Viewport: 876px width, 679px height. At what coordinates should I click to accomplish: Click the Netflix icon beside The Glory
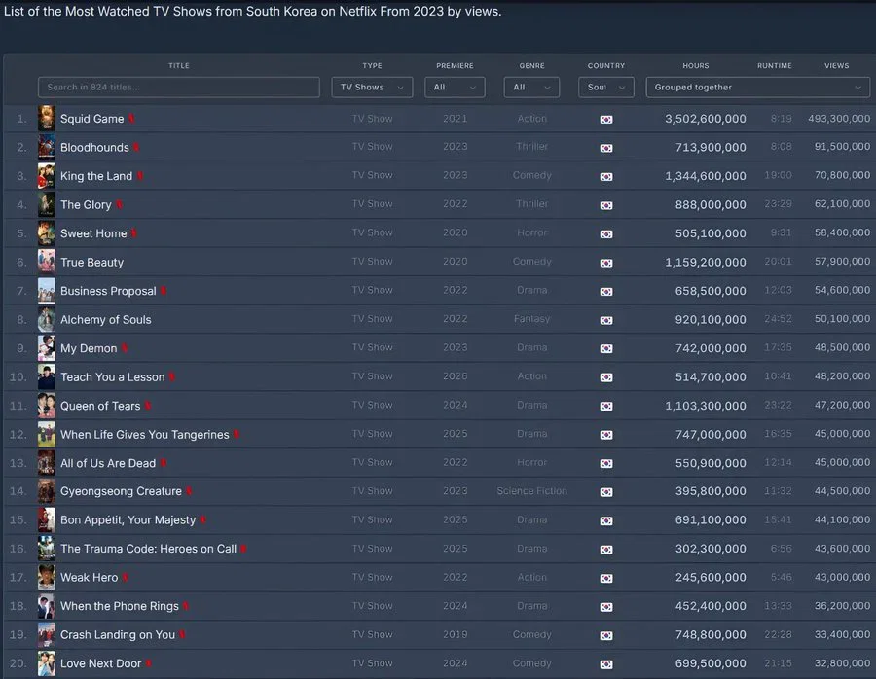(119, 205)
